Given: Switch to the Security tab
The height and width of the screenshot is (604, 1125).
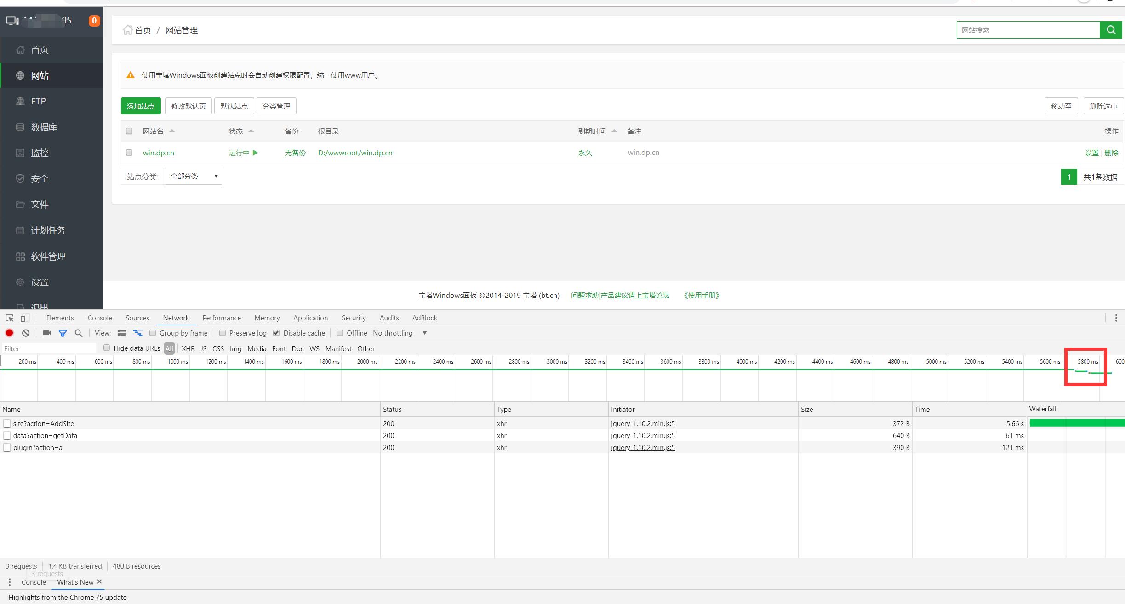Looking at the screenshot, I should [x=354, y=318].
